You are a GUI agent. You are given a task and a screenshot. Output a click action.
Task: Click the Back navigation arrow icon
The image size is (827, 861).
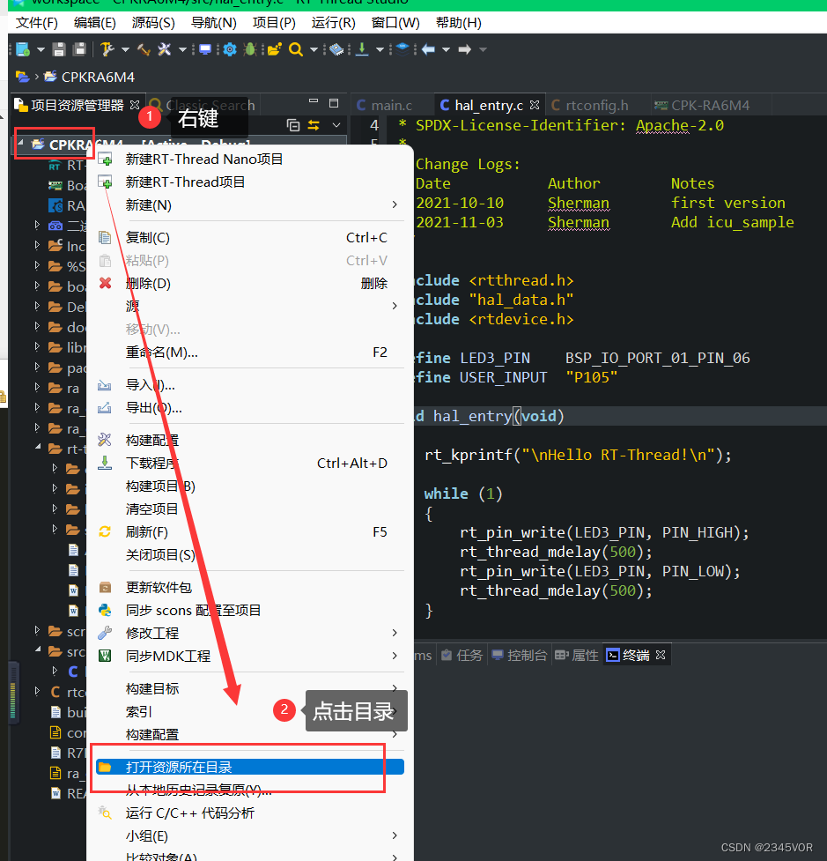(429, 49)
